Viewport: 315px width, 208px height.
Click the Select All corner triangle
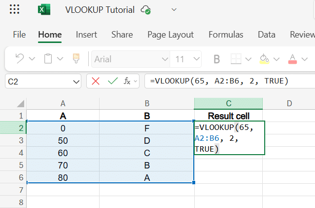21,103
